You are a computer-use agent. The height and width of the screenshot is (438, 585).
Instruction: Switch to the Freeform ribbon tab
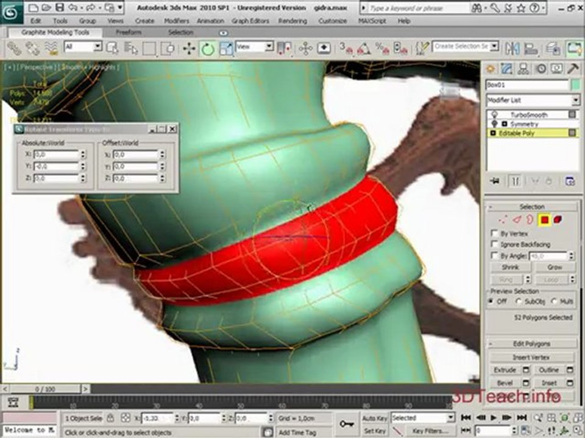tap(129, 32)
